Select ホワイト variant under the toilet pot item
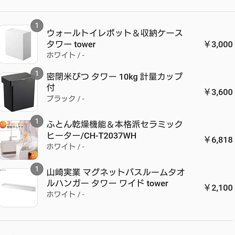The image size is (235, 235). click(x=65, y=55)
